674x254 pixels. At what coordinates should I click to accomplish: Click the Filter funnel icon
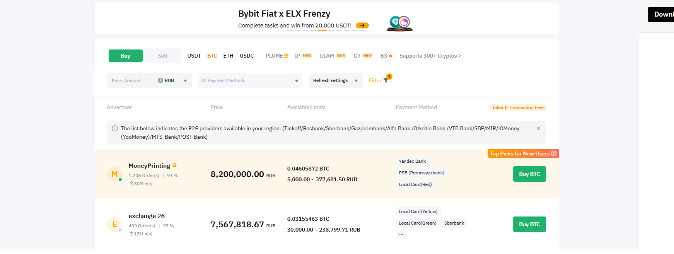[386, 80]
